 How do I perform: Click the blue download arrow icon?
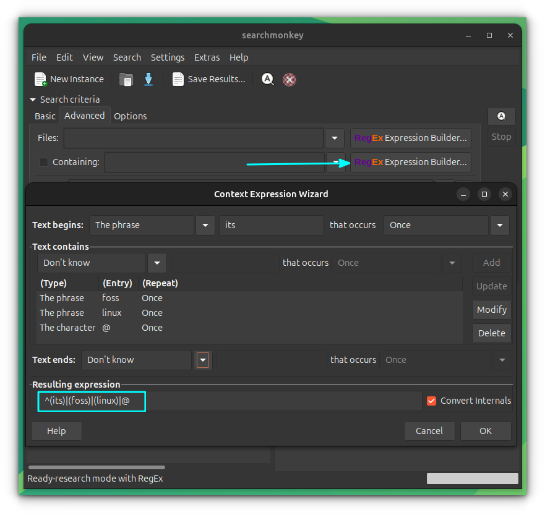tap(148, 79)
